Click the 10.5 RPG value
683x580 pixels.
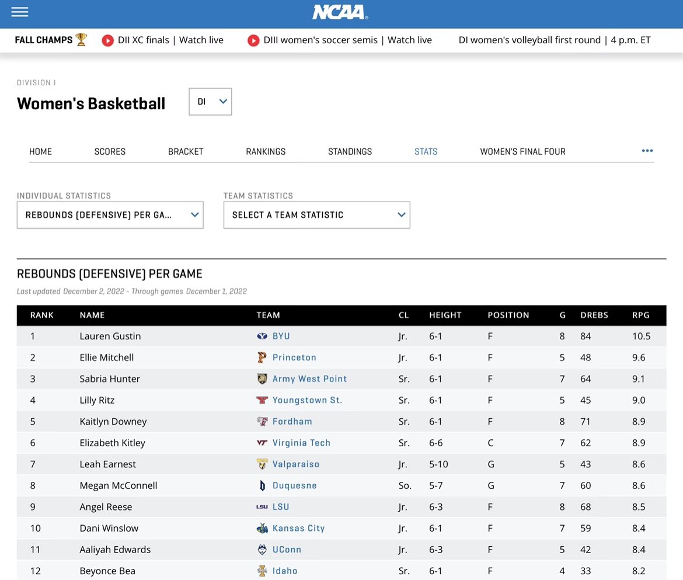pyautogui.click(x=641, y=336)
